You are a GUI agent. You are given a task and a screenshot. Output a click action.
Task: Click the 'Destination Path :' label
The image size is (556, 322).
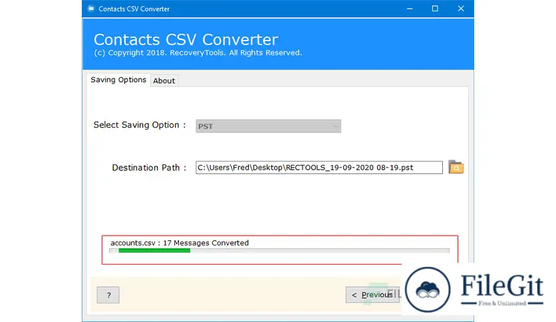point(149,168)
